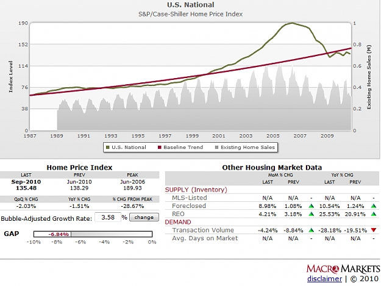Click the DEMAND section heading
The height and width of the screenshot is (286, 381).
(x=178, y=222)
